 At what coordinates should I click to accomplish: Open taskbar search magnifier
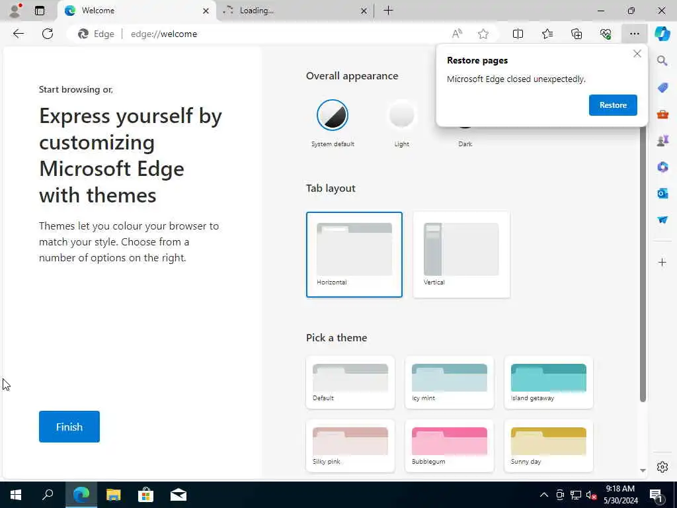coord(48,495)
